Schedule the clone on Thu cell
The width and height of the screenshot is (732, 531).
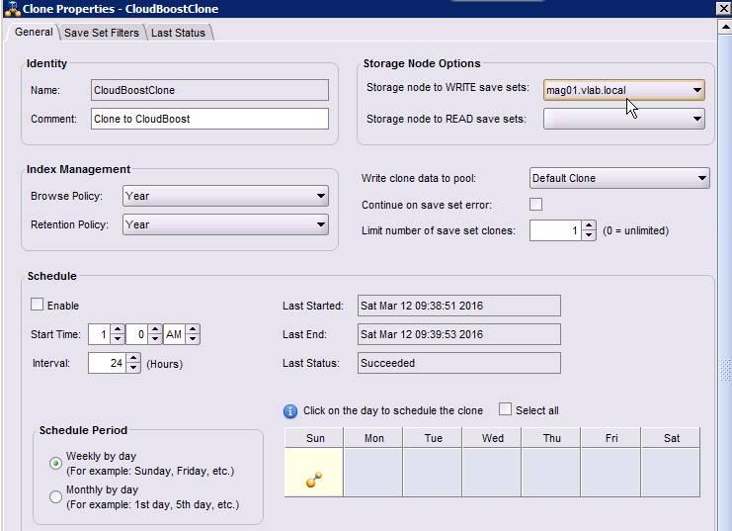(551, 472)
